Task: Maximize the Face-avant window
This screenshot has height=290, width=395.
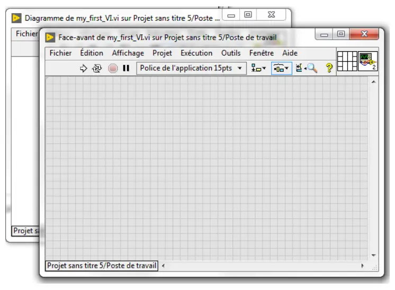Action: pyautogui.click(x=341, y=34)
